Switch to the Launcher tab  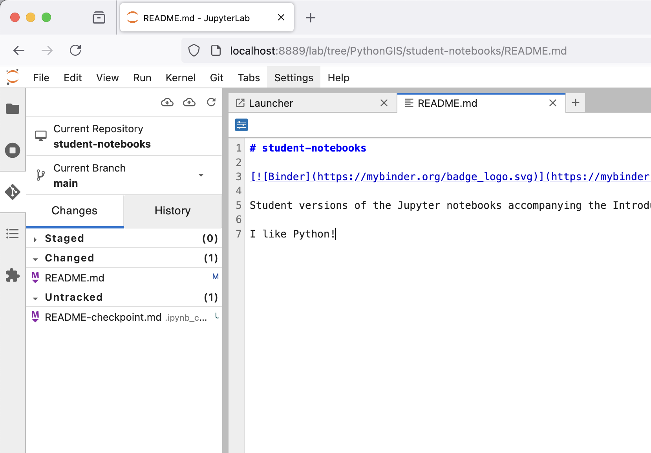click(313, 103)
